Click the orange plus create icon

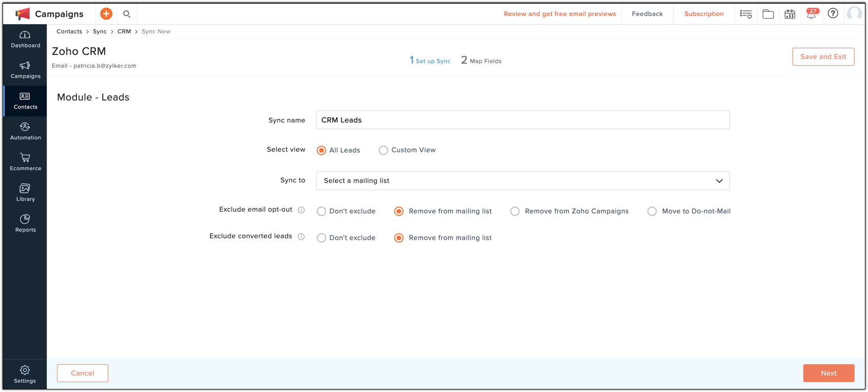tap(106, 14)
